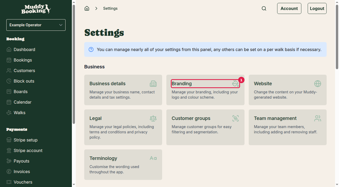
Task: Select the Walks paw icon in sidebar
Action: click(x=9, y=113)
